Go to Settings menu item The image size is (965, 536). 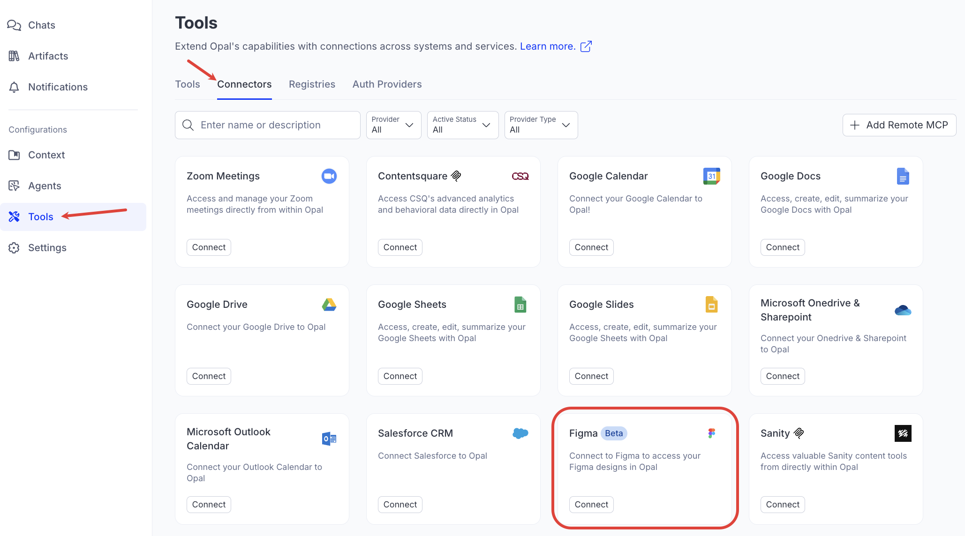(47, 248)
